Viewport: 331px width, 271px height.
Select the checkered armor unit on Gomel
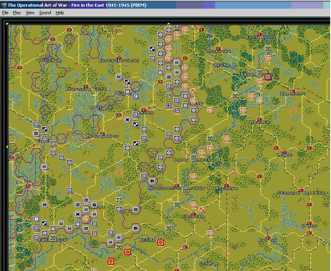(45, 129)
